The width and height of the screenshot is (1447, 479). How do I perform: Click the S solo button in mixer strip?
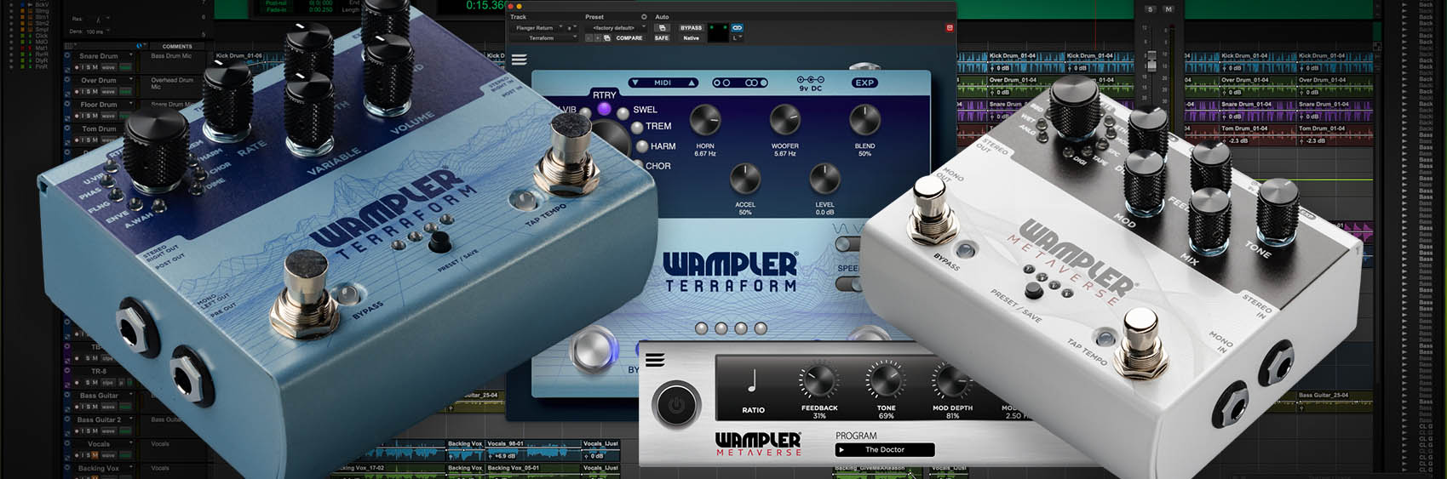click(x=1151, y=9)
